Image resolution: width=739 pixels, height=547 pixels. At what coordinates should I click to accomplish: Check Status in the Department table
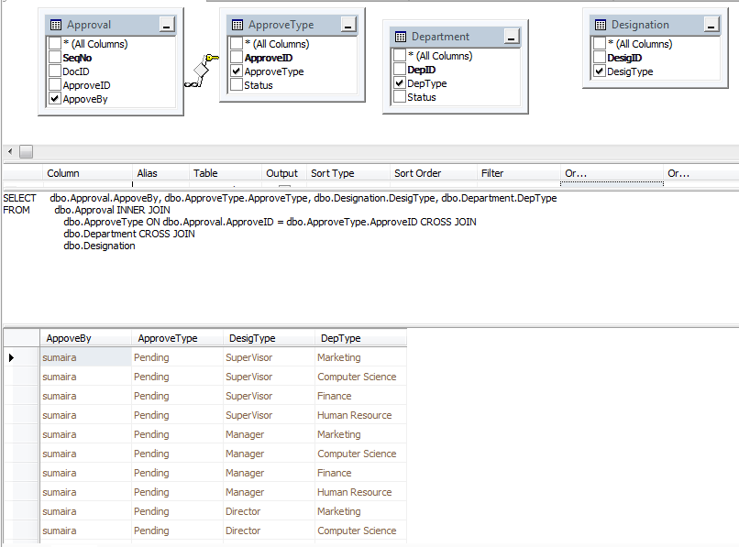point(400,96)
